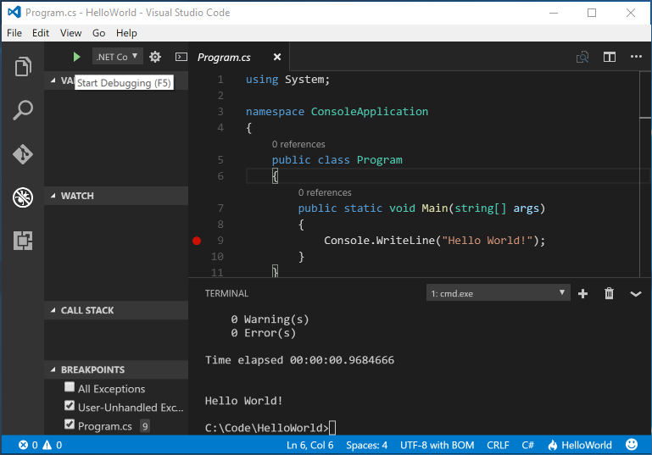
Task: Toggle the Program.cs breakpoint checkbox
Action: click(70, 424)
